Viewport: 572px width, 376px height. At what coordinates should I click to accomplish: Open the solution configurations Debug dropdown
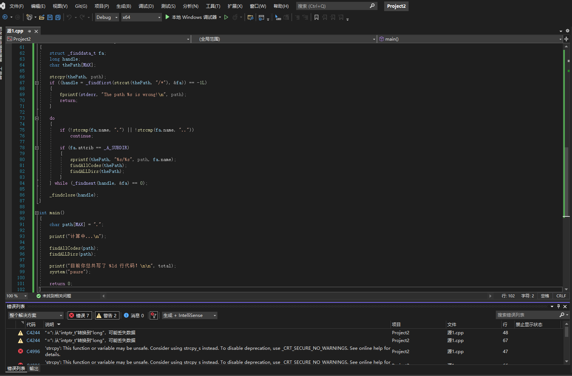pyautogui.click(x=107, y=17)
